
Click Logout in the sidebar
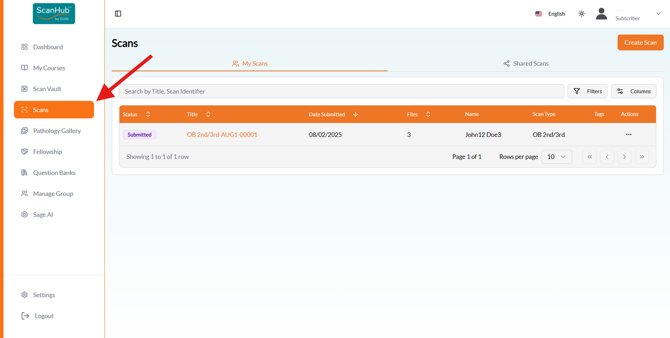[54, 316]
